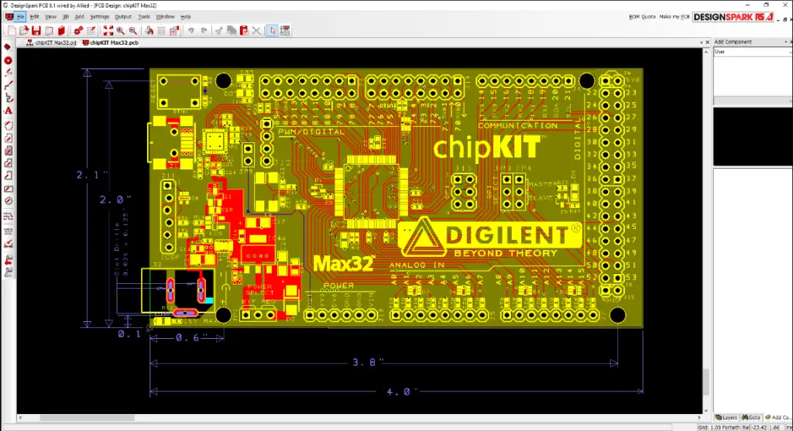
Task: Select the Add Text 'A' tool
Action: click(8, 111)
